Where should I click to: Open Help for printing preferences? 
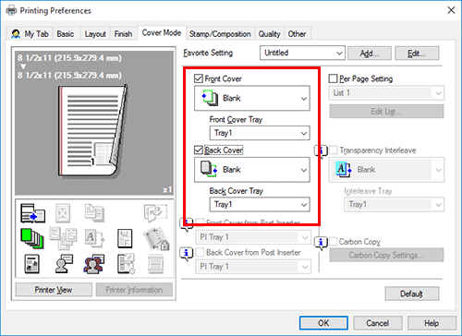[x=432, y=323]
